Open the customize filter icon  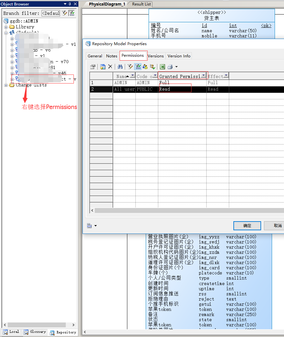click(129, 67)
